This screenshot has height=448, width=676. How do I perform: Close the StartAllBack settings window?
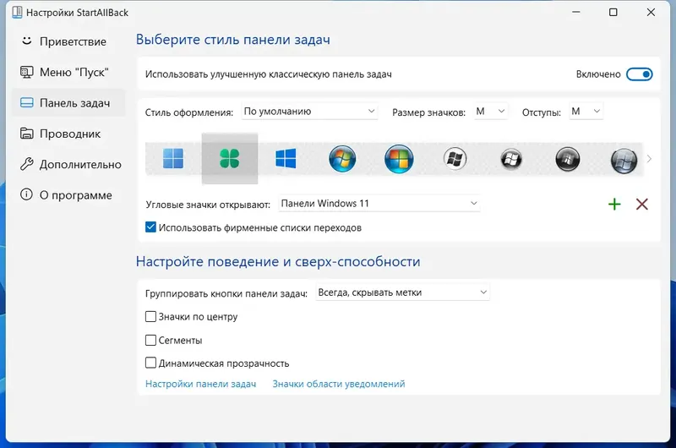[x=651, y=13]
